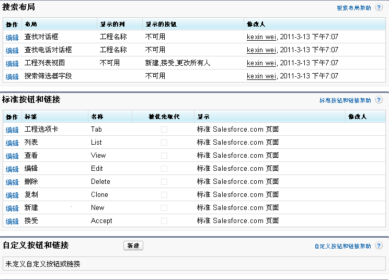This screenshot has width=389, height=280.
Task: Click the 新建 button for custom buttons
Action: pyautogui.click(x=133, y=246)
